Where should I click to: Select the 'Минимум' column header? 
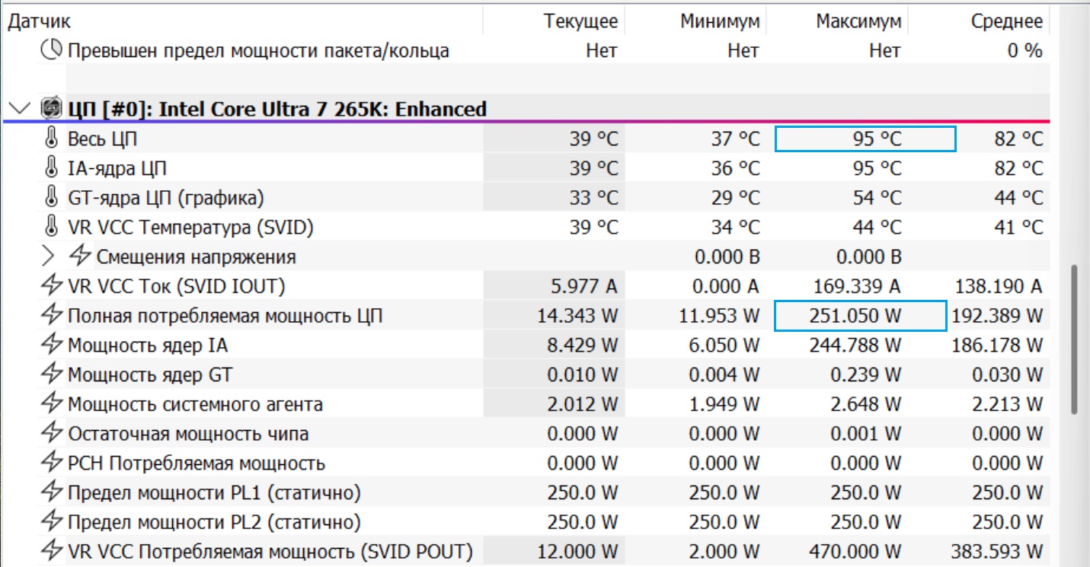coord(720,21)
